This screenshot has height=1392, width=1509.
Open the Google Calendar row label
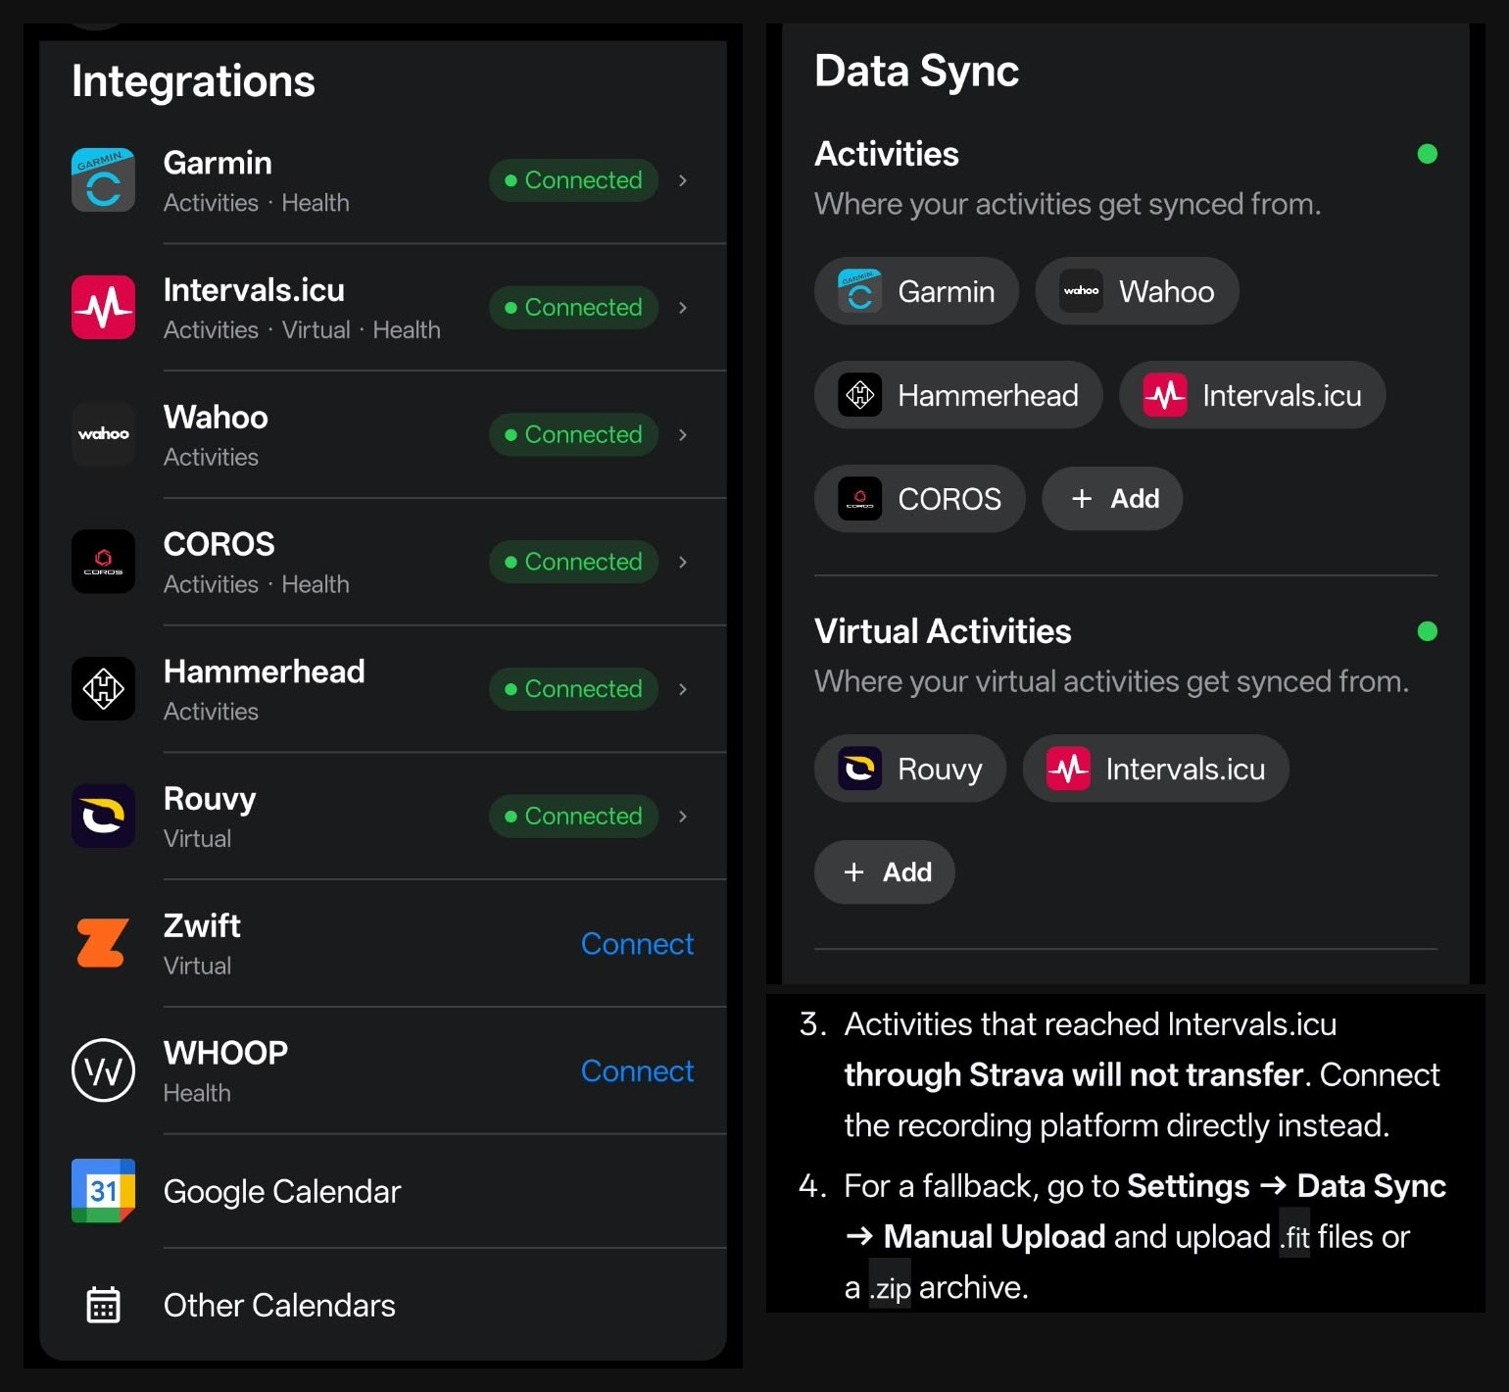282,1191
